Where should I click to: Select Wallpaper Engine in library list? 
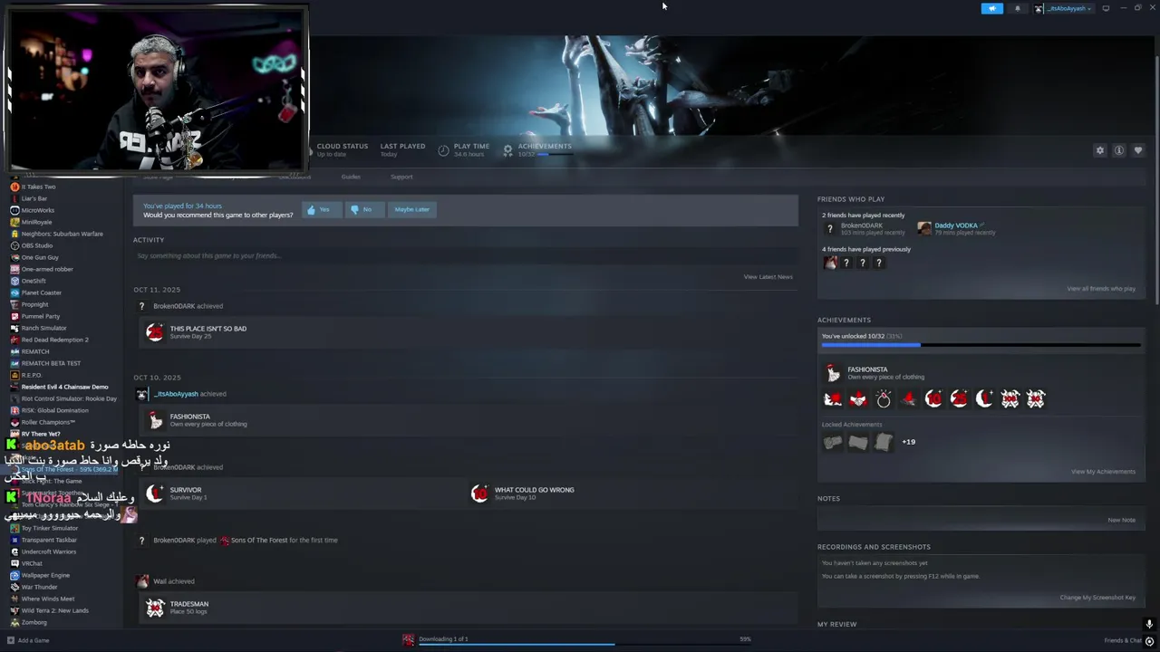coord(45,575)
